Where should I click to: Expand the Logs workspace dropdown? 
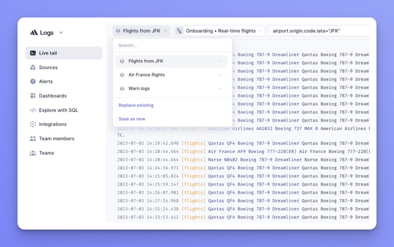tap(61, 33)
